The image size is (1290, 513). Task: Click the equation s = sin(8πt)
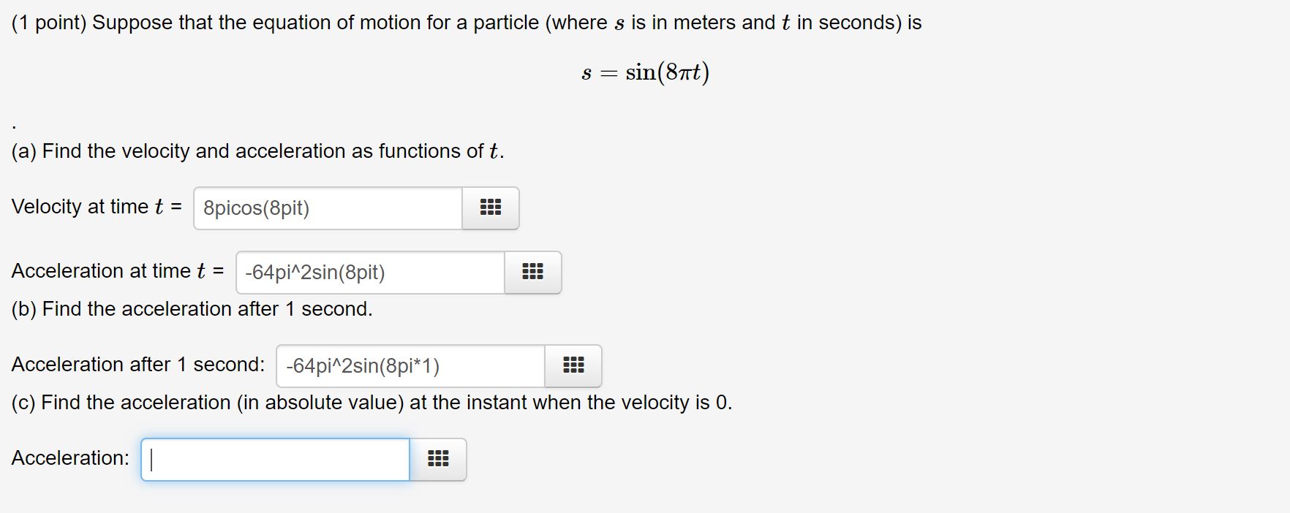pos(645,72)
